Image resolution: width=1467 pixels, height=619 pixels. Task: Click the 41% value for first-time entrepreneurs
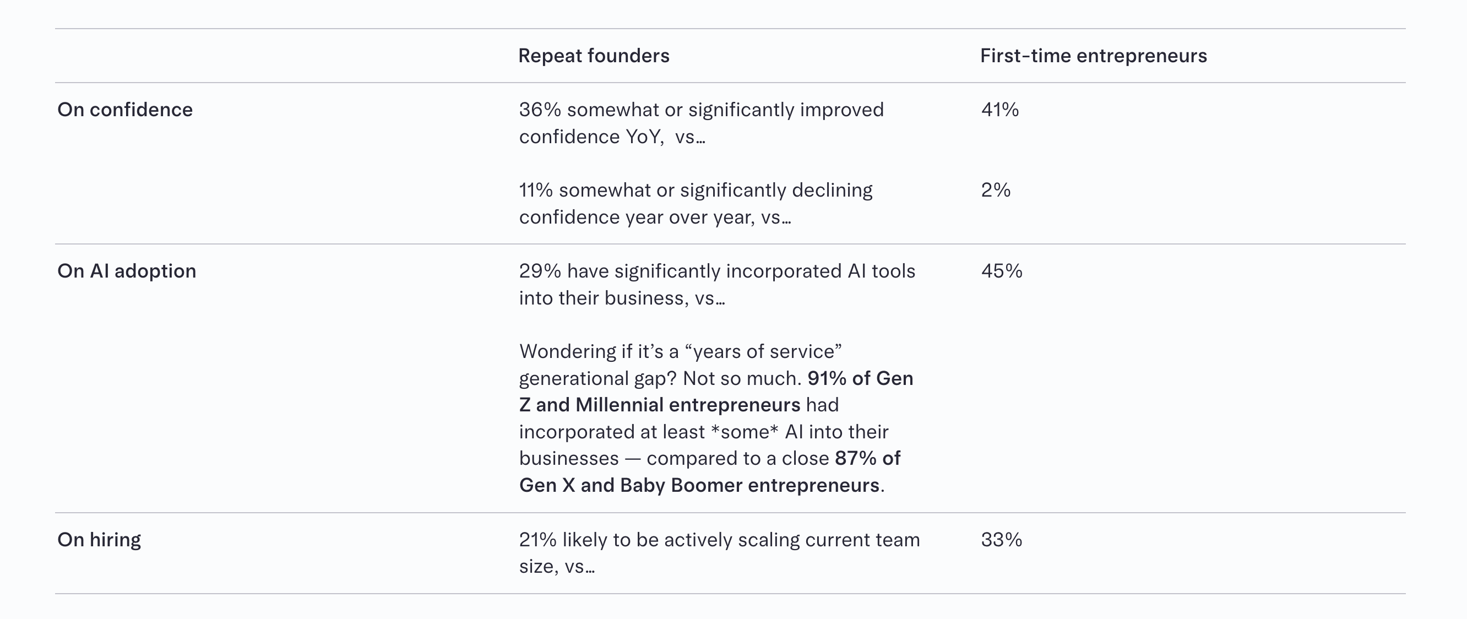(x=999, y=110)
